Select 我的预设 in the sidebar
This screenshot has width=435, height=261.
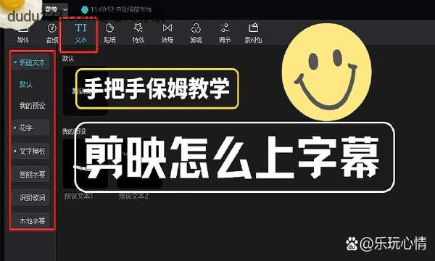pos(32,106)
